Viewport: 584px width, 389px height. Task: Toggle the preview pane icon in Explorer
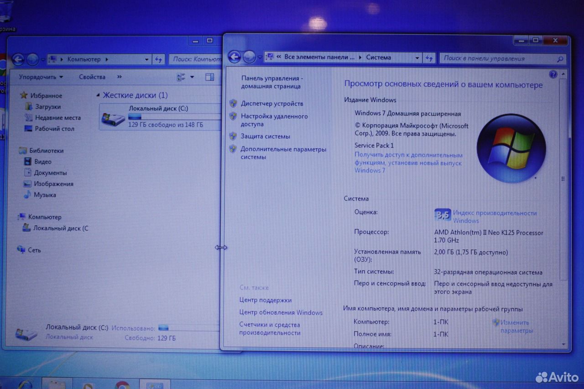tap(209, 77)
